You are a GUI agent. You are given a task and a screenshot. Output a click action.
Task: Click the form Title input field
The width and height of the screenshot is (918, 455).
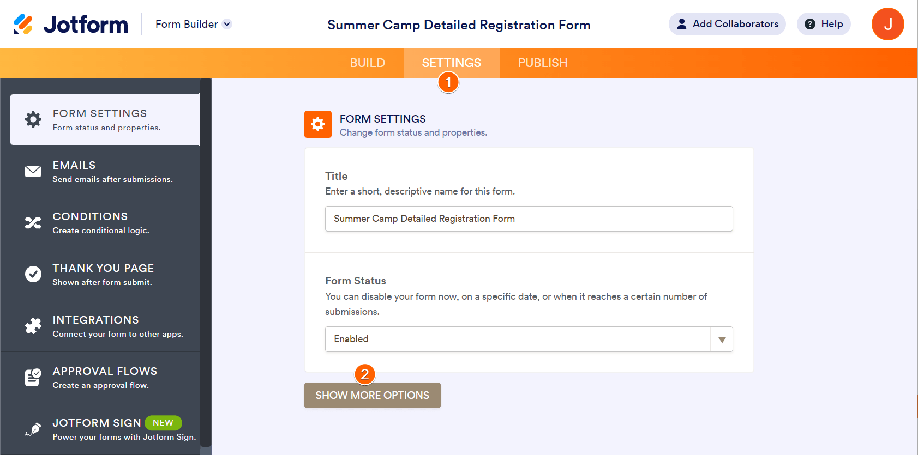pyautogui.click(x=529, y=219)
